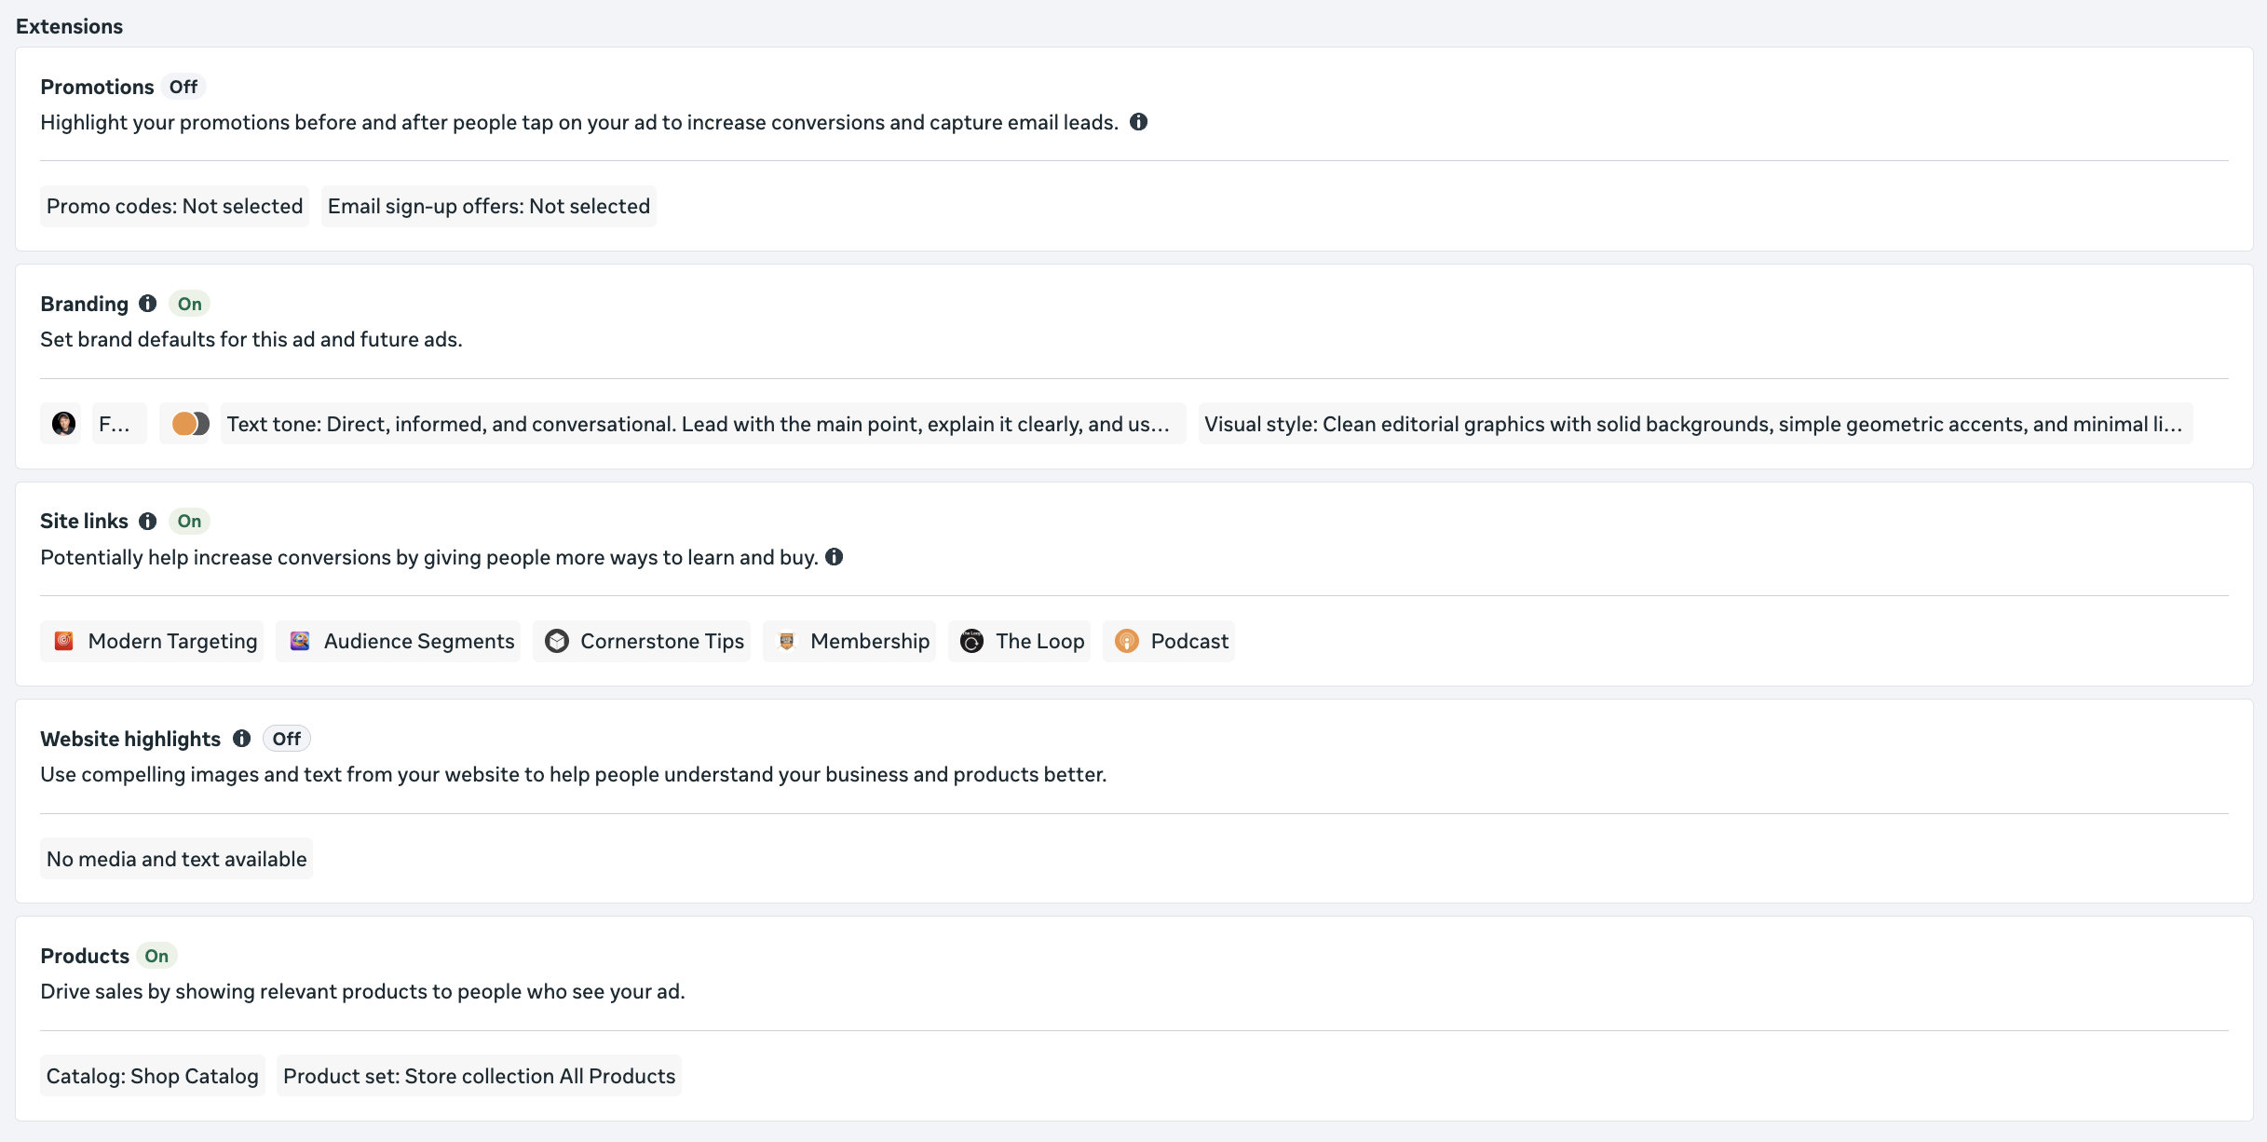Open the Text tone branding description

click(x=699, y=424)
